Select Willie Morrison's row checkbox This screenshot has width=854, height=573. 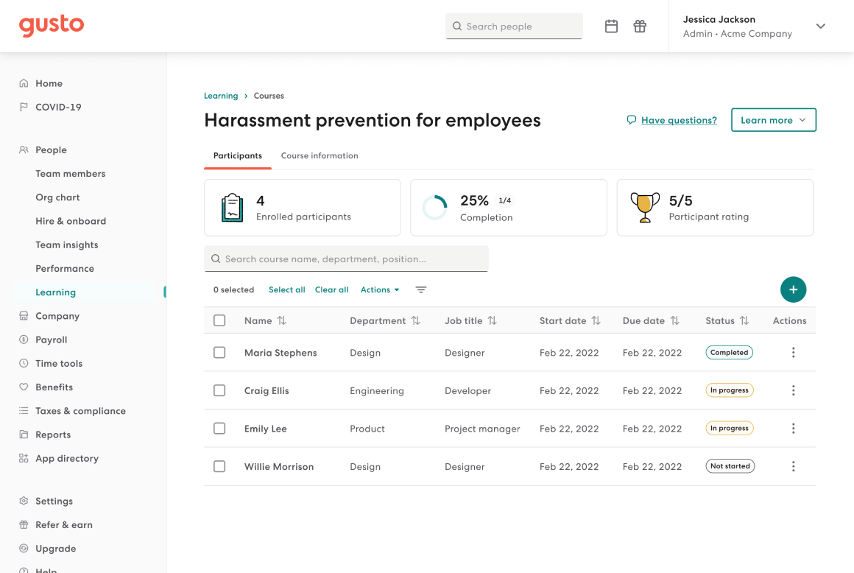[x=219, y=465]
